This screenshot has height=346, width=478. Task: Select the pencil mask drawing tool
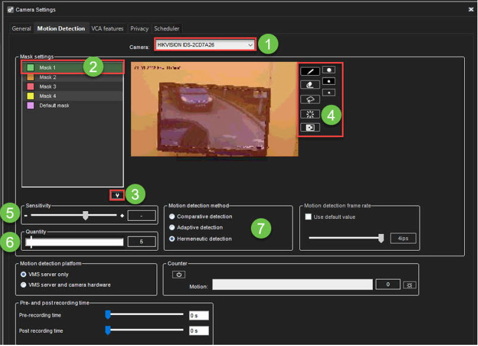pos(310,71)
